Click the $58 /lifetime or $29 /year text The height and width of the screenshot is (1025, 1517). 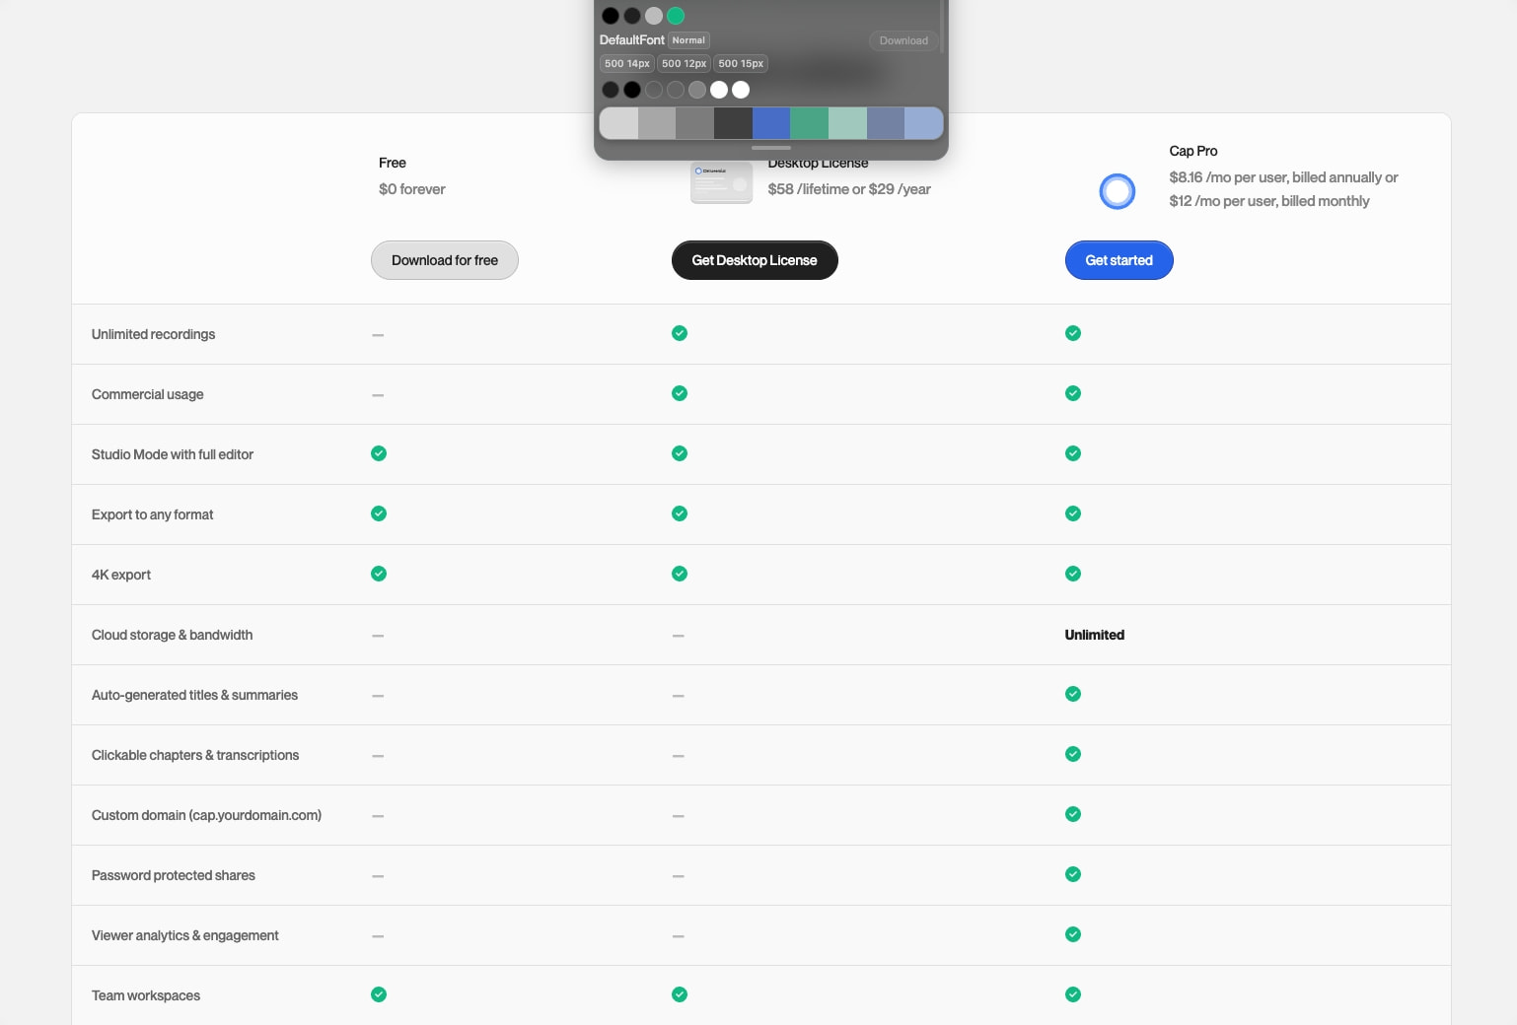pos(849,189)
